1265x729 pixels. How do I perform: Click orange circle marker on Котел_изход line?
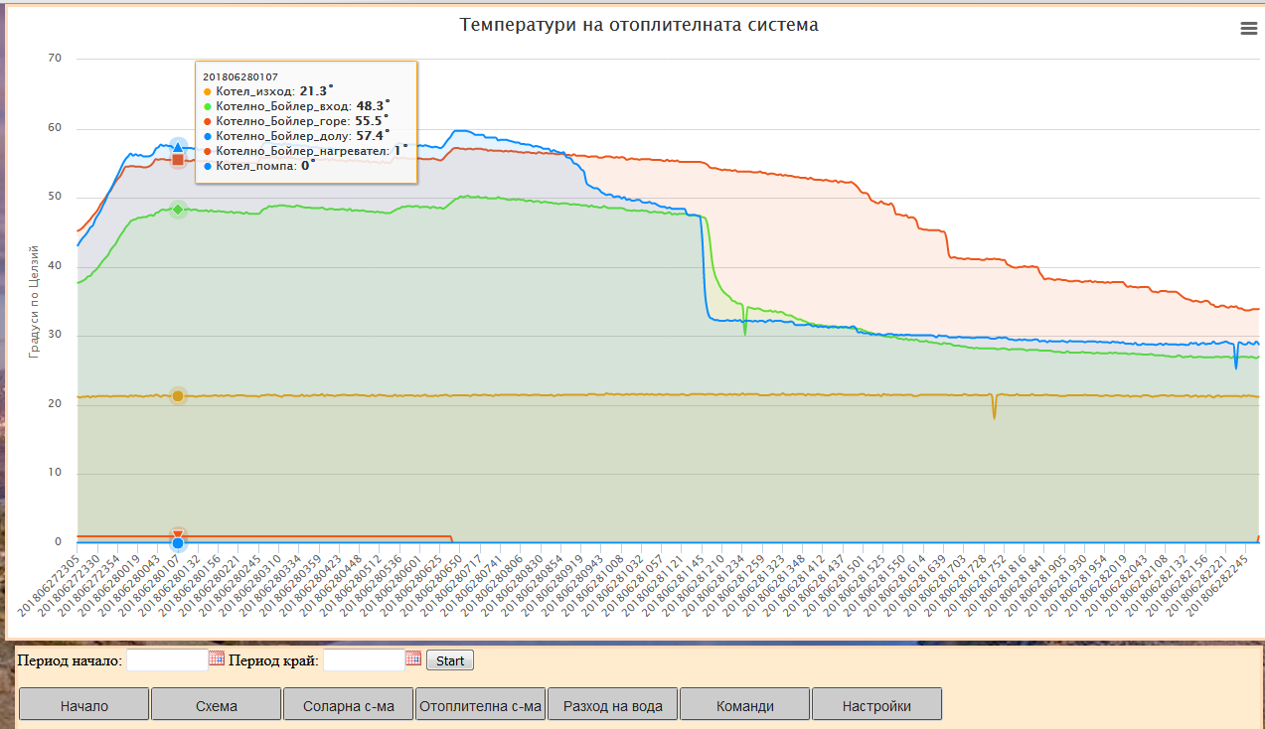click(x=178, y=396)
